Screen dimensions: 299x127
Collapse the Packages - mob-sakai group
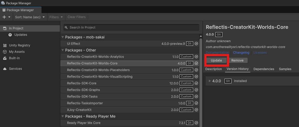pyautogui.click(x=63, y=37)
